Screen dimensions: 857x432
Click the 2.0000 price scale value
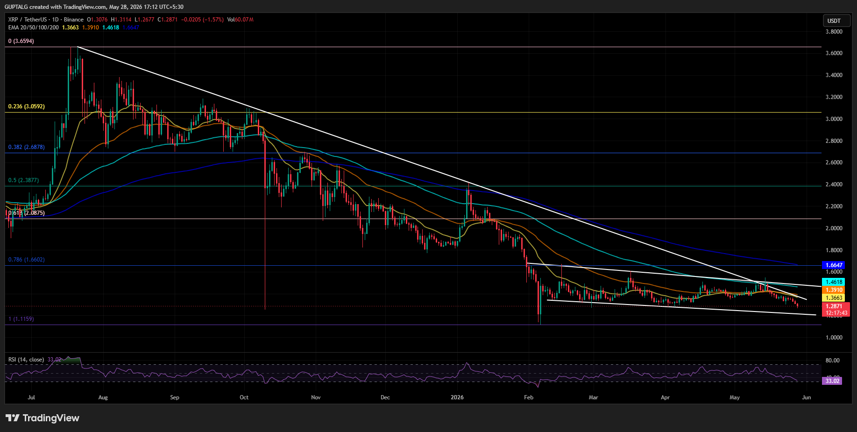coord(834,228)
